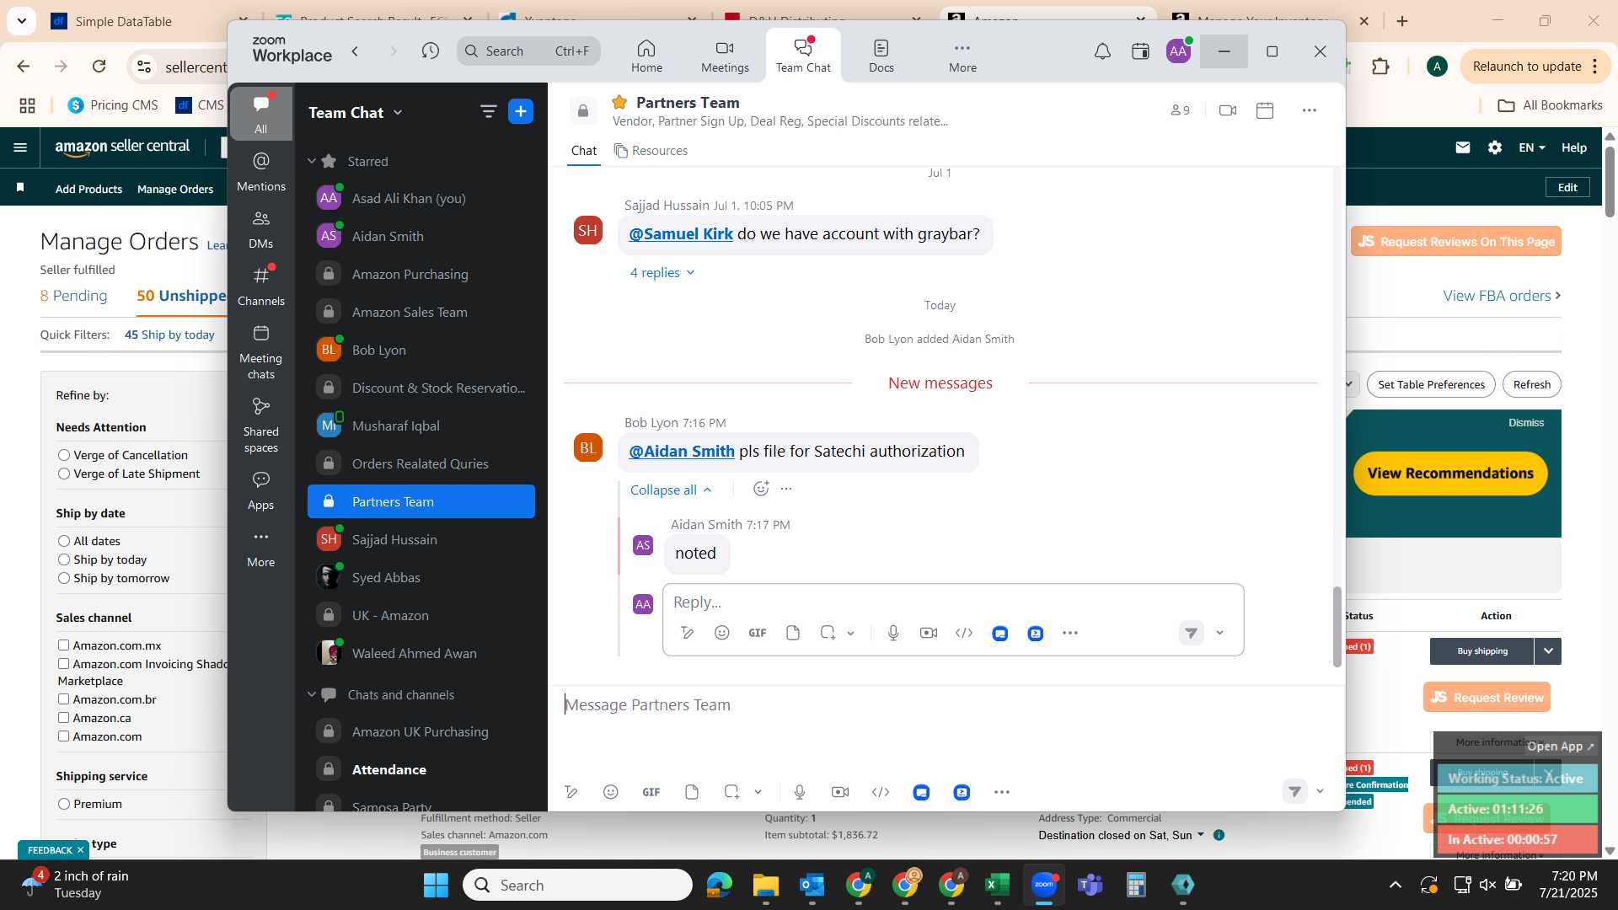Image resolution: width=1618 pixels, height=910 pixels.
Task: Star toggle for Partners Team channel
Action: point(619,102)
